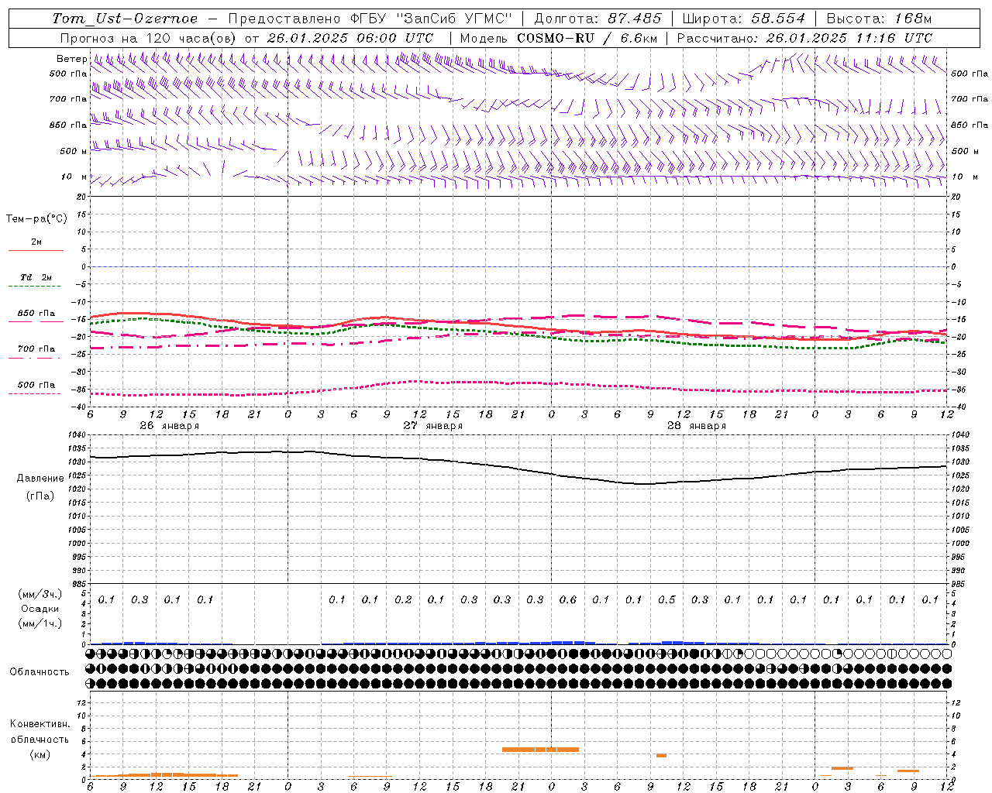Image resolution: width=992 pixels, height=793 pixels.
Task: Select the forecast start time 26.01.2025 06:00 UTC
Action: pyautogui.click(x=350, y=38)
